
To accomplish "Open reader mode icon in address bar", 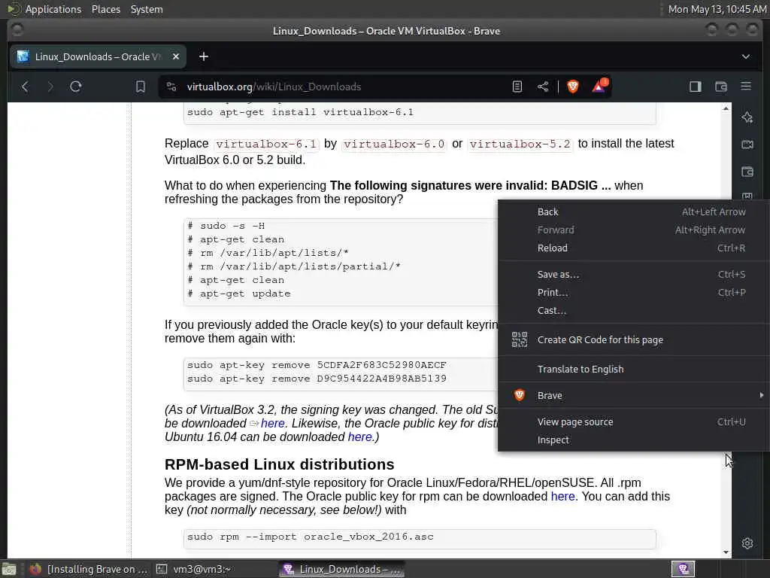I will 517,87.
